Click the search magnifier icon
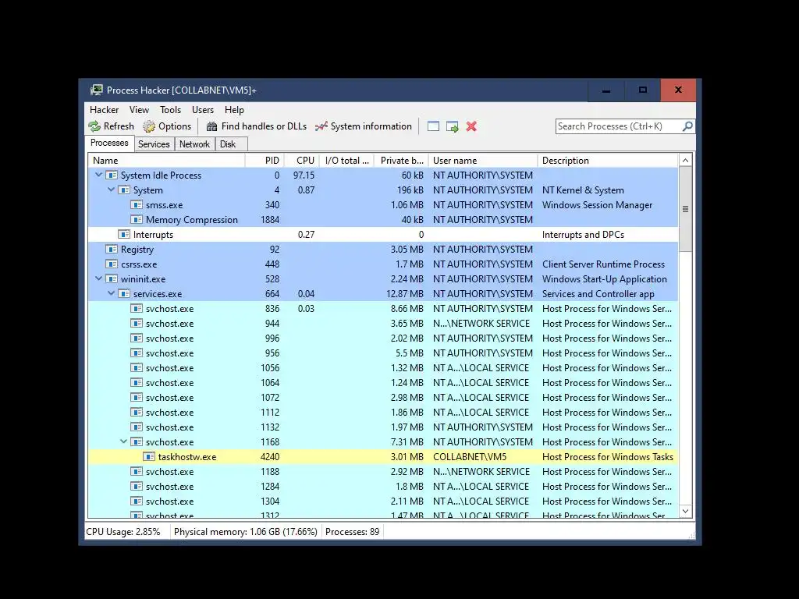 (687, 126)
